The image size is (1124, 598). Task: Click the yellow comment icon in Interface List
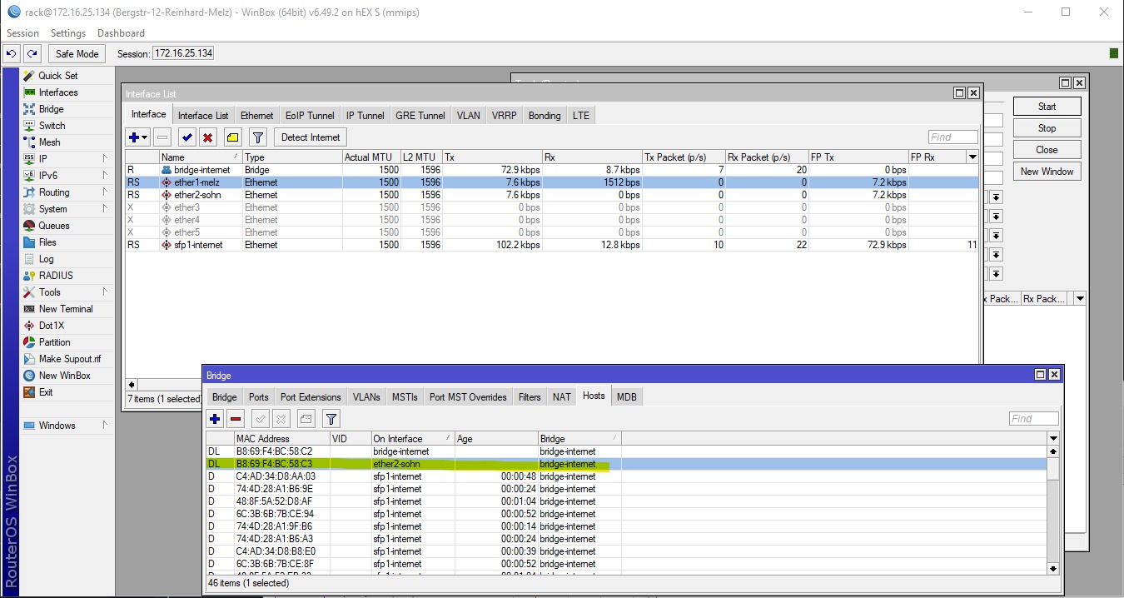click(x=232, y=137)
